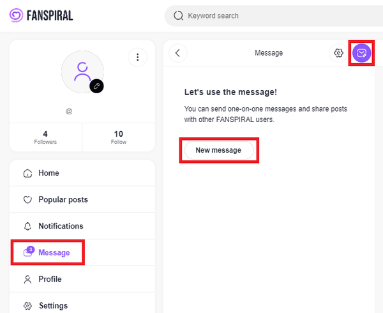Viewport: 383px width, 313px height.
Task: Click the pencil edit avatar icon
Action: point(97,85)
